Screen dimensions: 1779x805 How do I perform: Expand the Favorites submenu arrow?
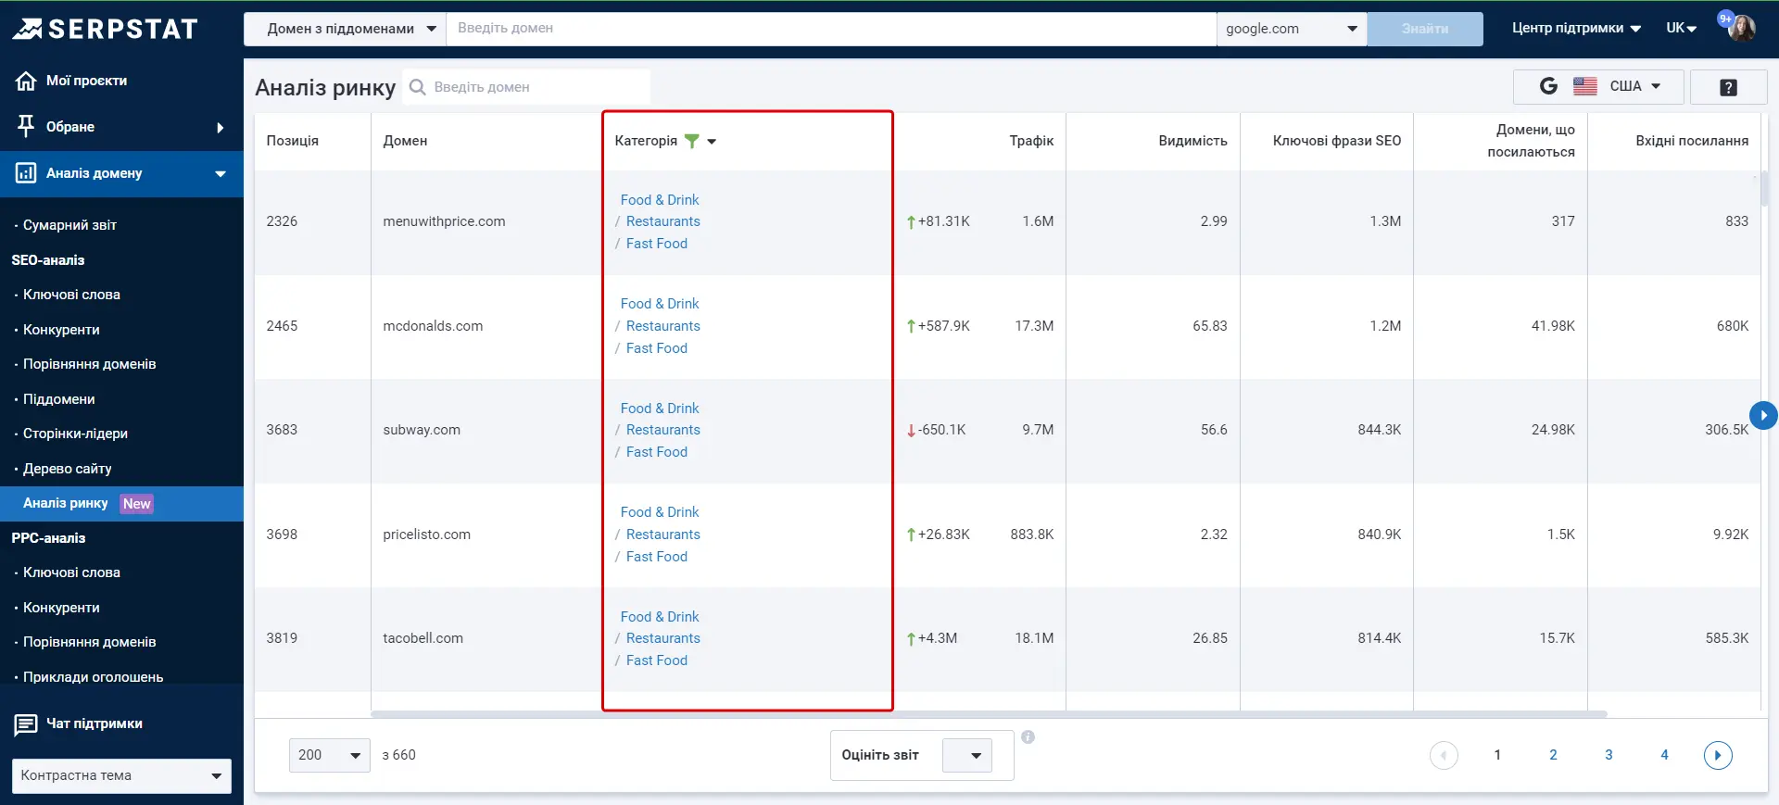(220, 128)
